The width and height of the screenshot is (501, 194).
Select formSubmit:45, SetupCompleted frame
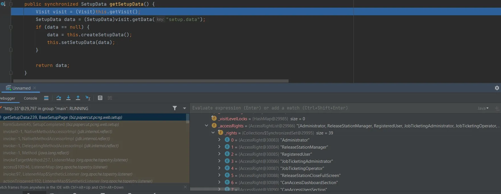93,124
